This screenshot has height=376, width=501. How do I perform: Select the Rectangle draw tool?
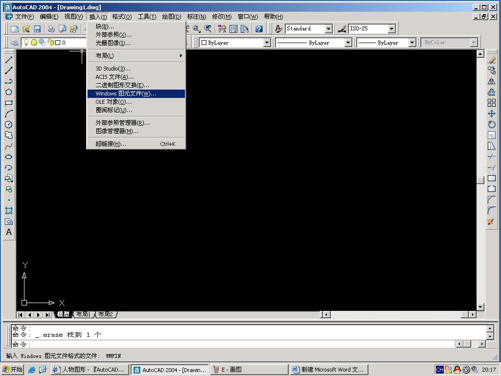click(9, 103)
